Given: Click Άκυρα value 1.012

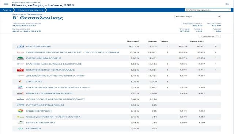Looking at the screenshot, I should coord(199,31).
